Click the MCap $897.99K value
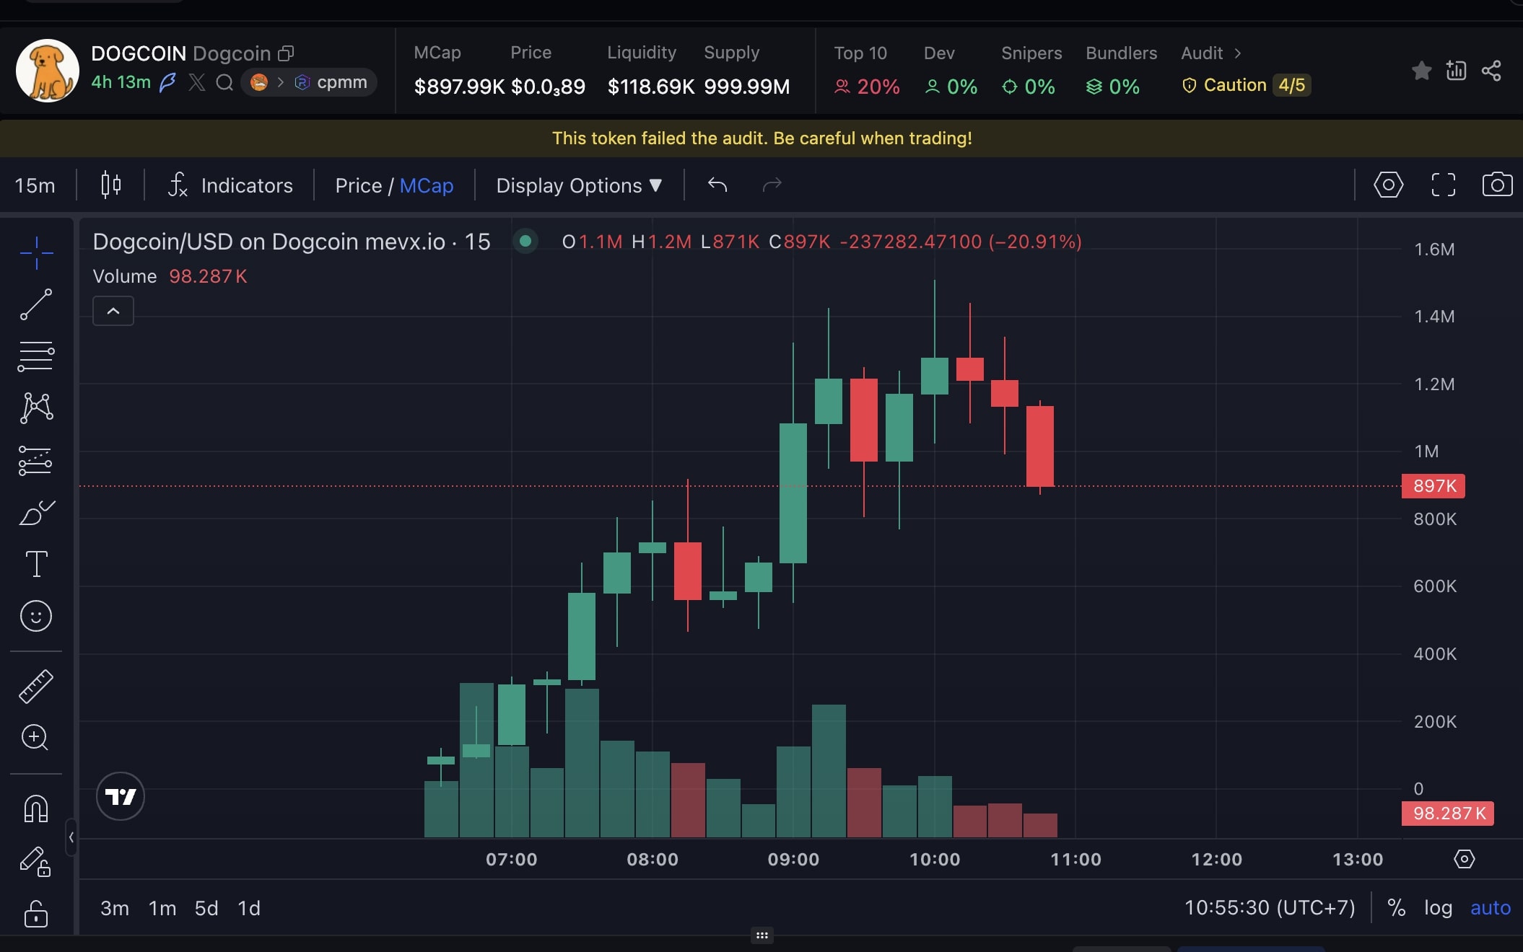Viewport: 1523px width, 952px height. 459,87
